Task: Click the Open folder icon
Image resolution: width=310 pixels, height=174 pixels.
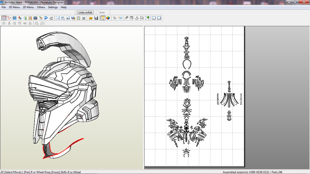Action: point(91,18)
